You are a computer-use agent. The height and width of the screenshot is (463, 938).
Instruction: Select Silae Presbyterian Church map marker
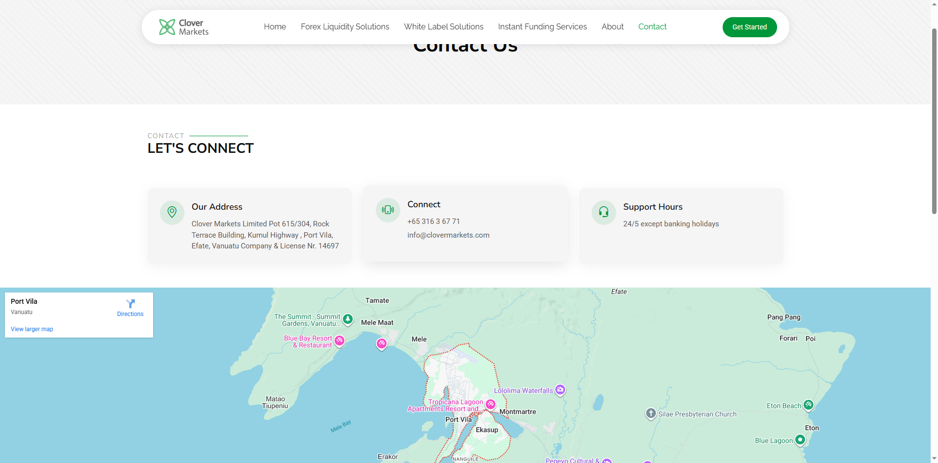coord(651,414)
